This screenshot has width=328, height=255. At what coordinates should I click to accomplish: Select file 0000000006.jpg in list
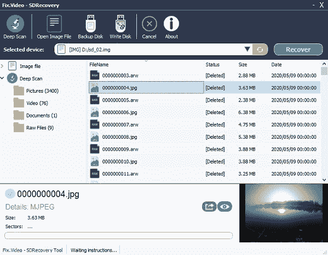(205, 112)
